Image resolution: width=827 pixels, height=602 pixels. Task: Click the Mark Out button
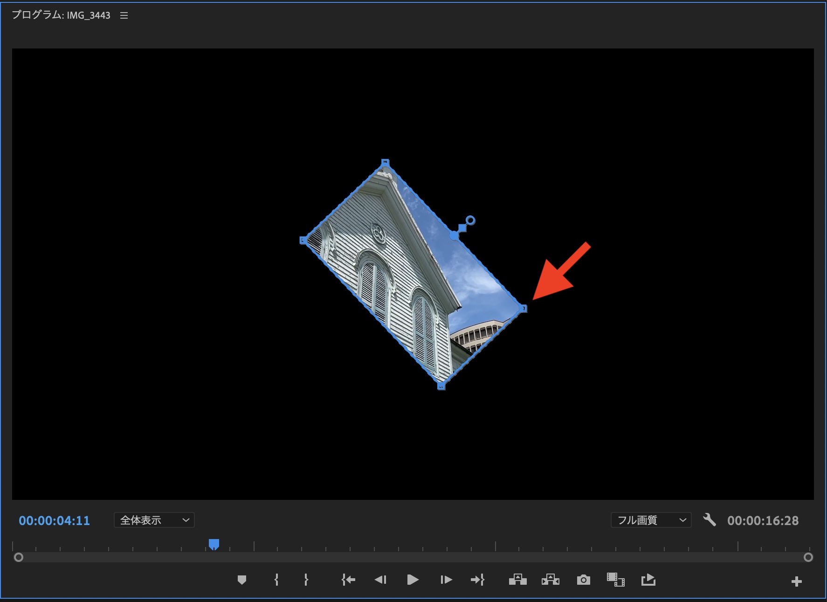tap(306, 580)
